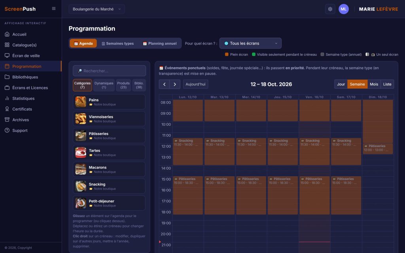Click the Petit-déjeuner category thumbnail
The image size is (405, 253).
(x=81, y=203)
